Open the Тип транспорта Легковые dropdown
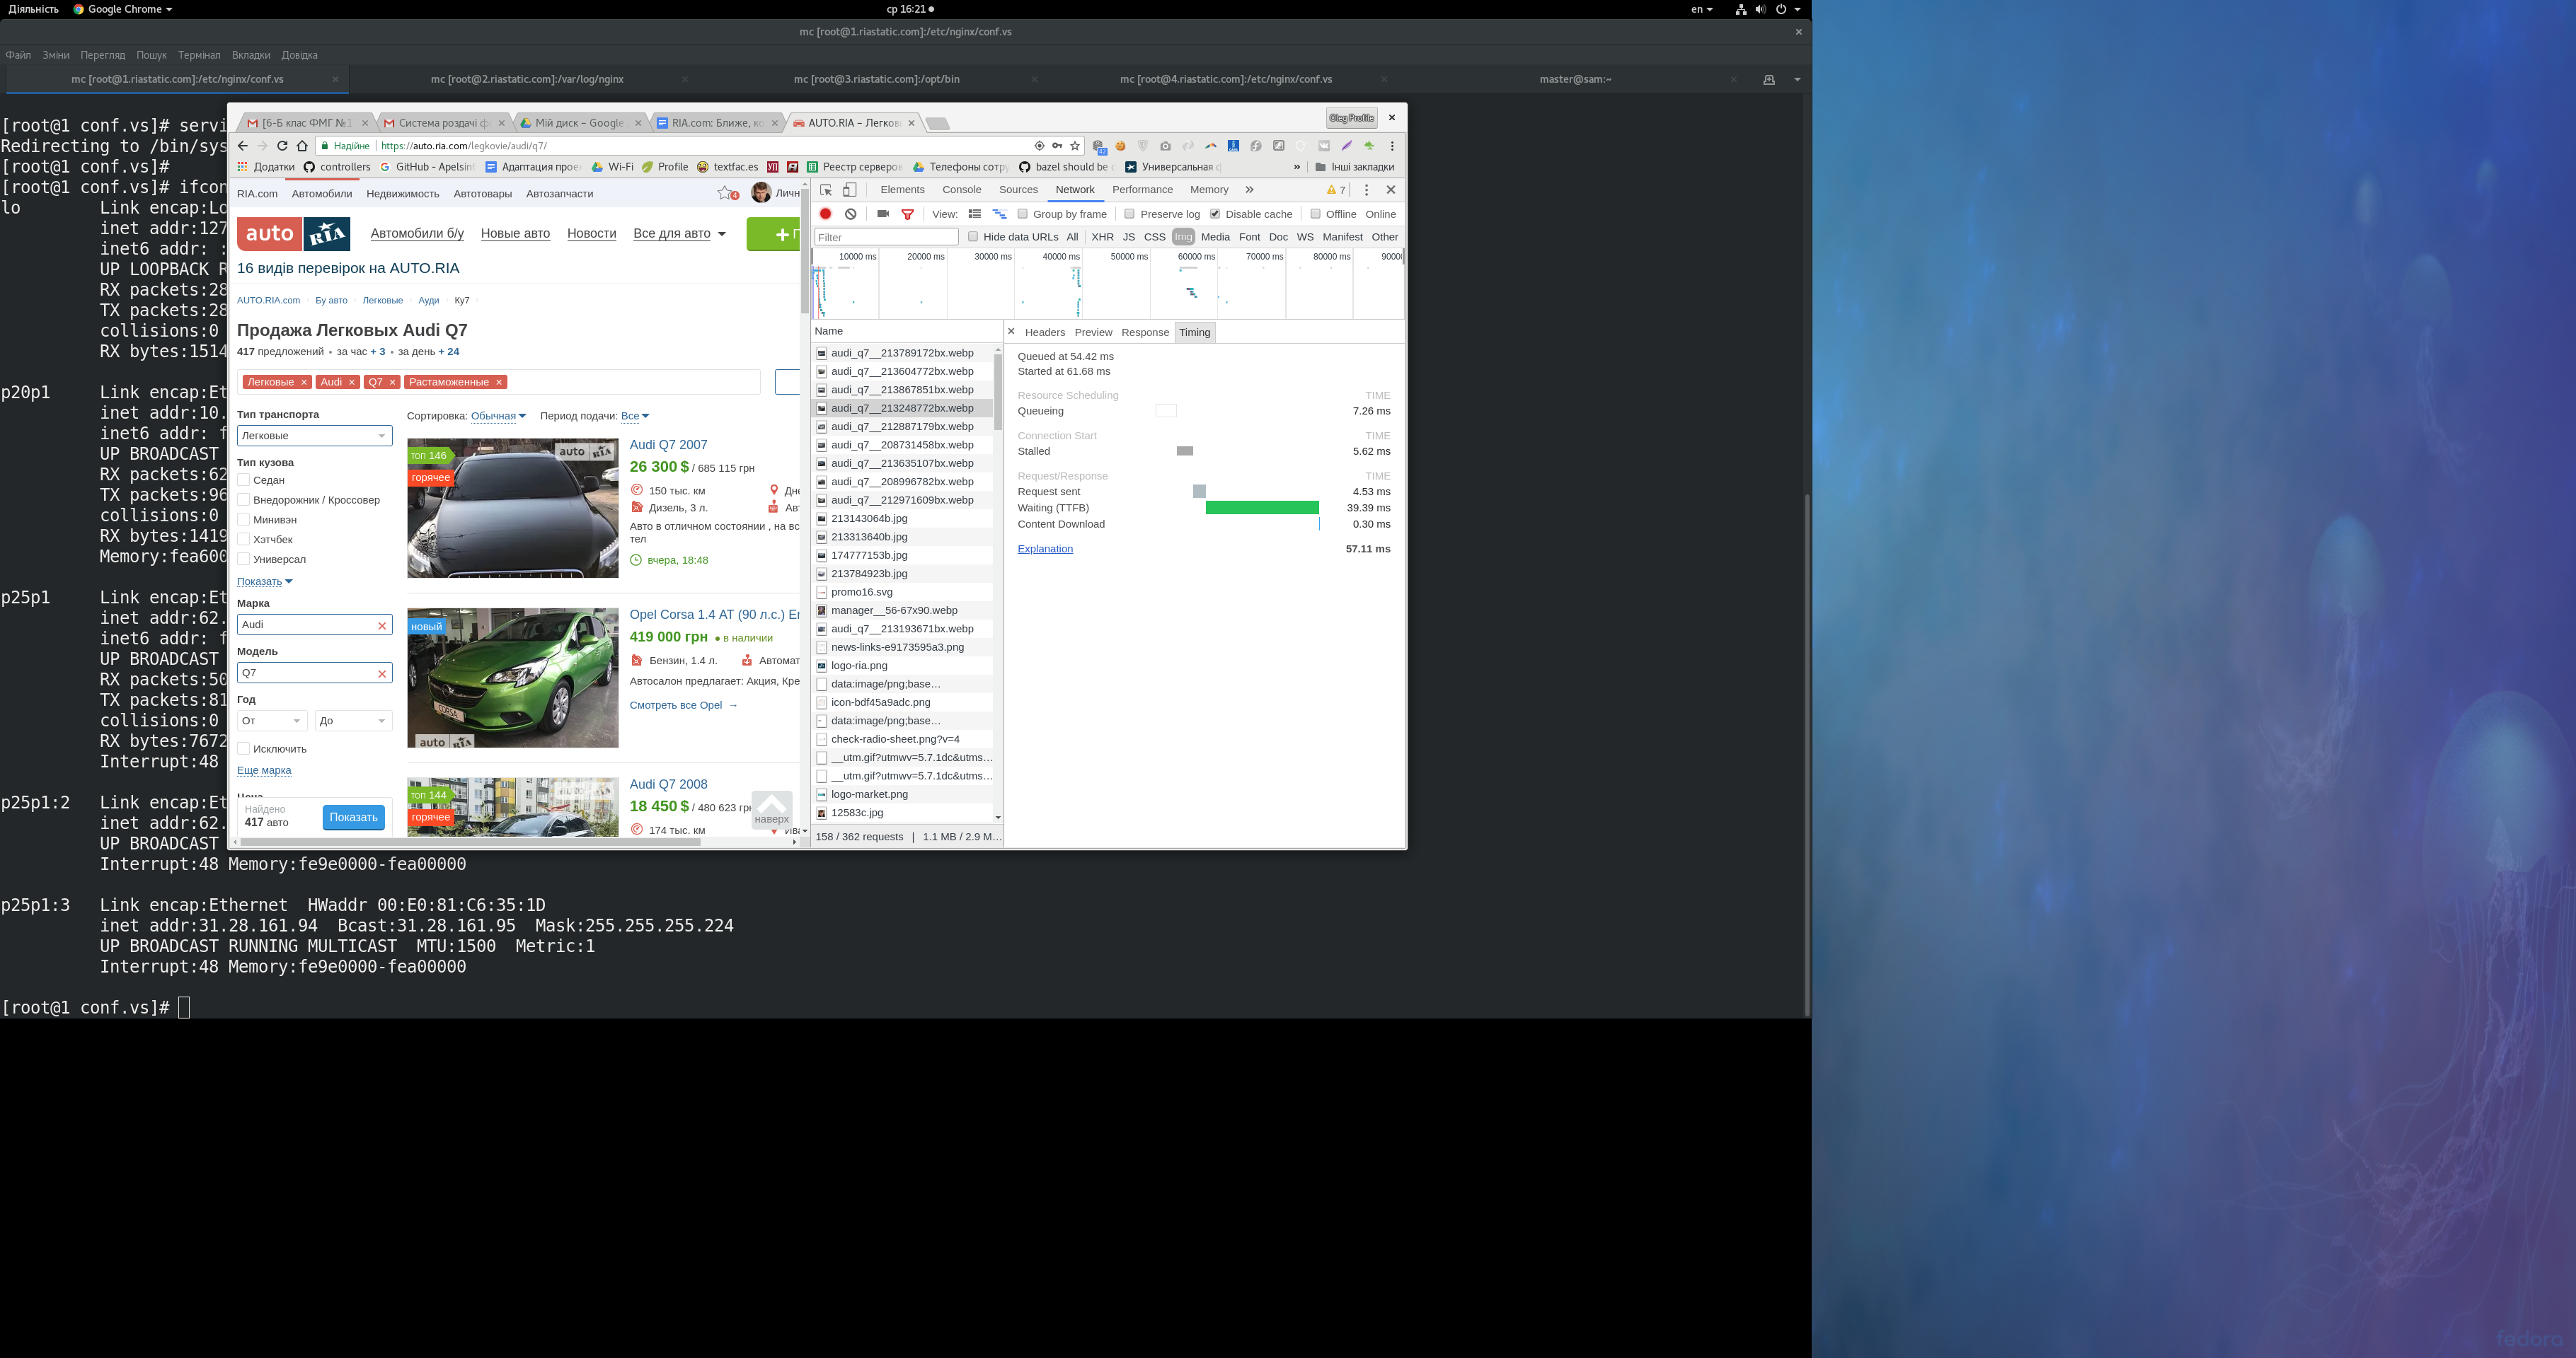 pyautogui.click(x=314, y=436)
